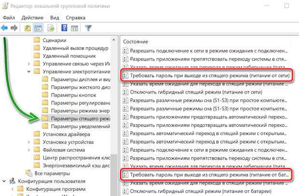Click policy icon beside Требовать пароль (от сети)
This screenshot has width=299, height=196.
(125, 75)
